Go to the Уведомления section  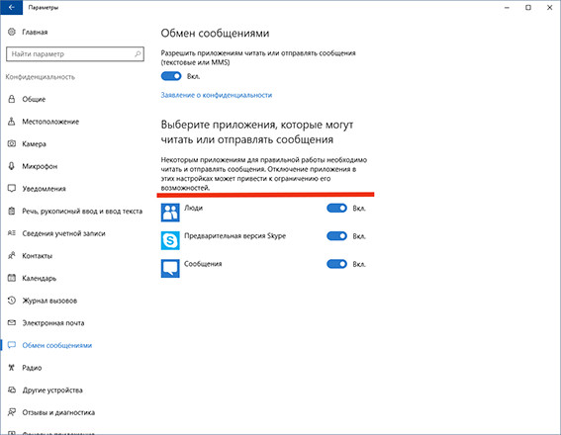(x=44, y=189)
